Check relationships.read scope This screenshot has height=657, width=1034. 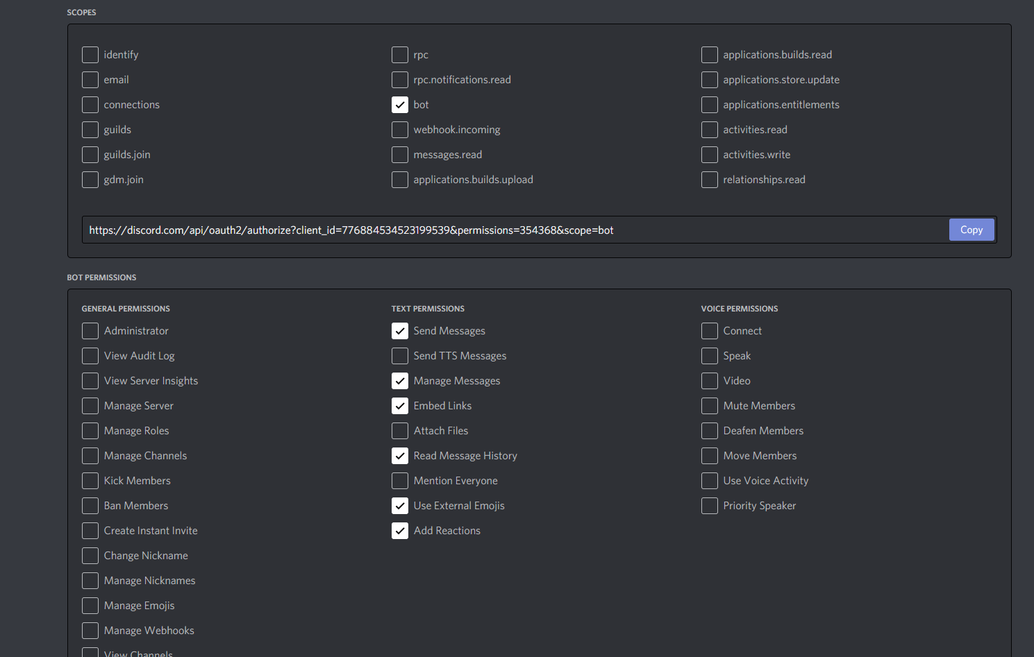710,180
